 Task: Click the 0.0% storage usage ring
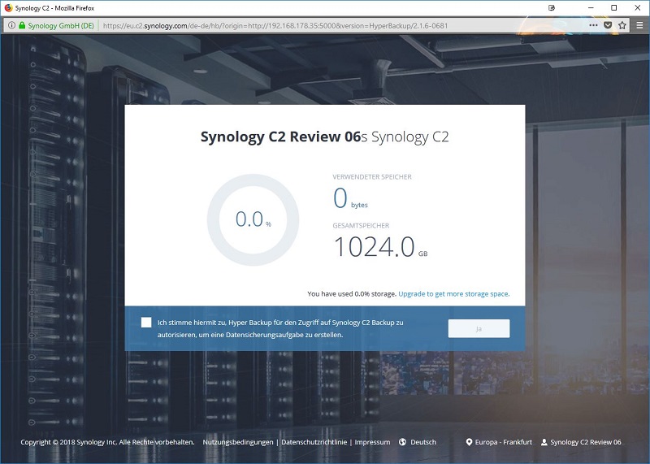pyautogui.click(x=253, y=219)
